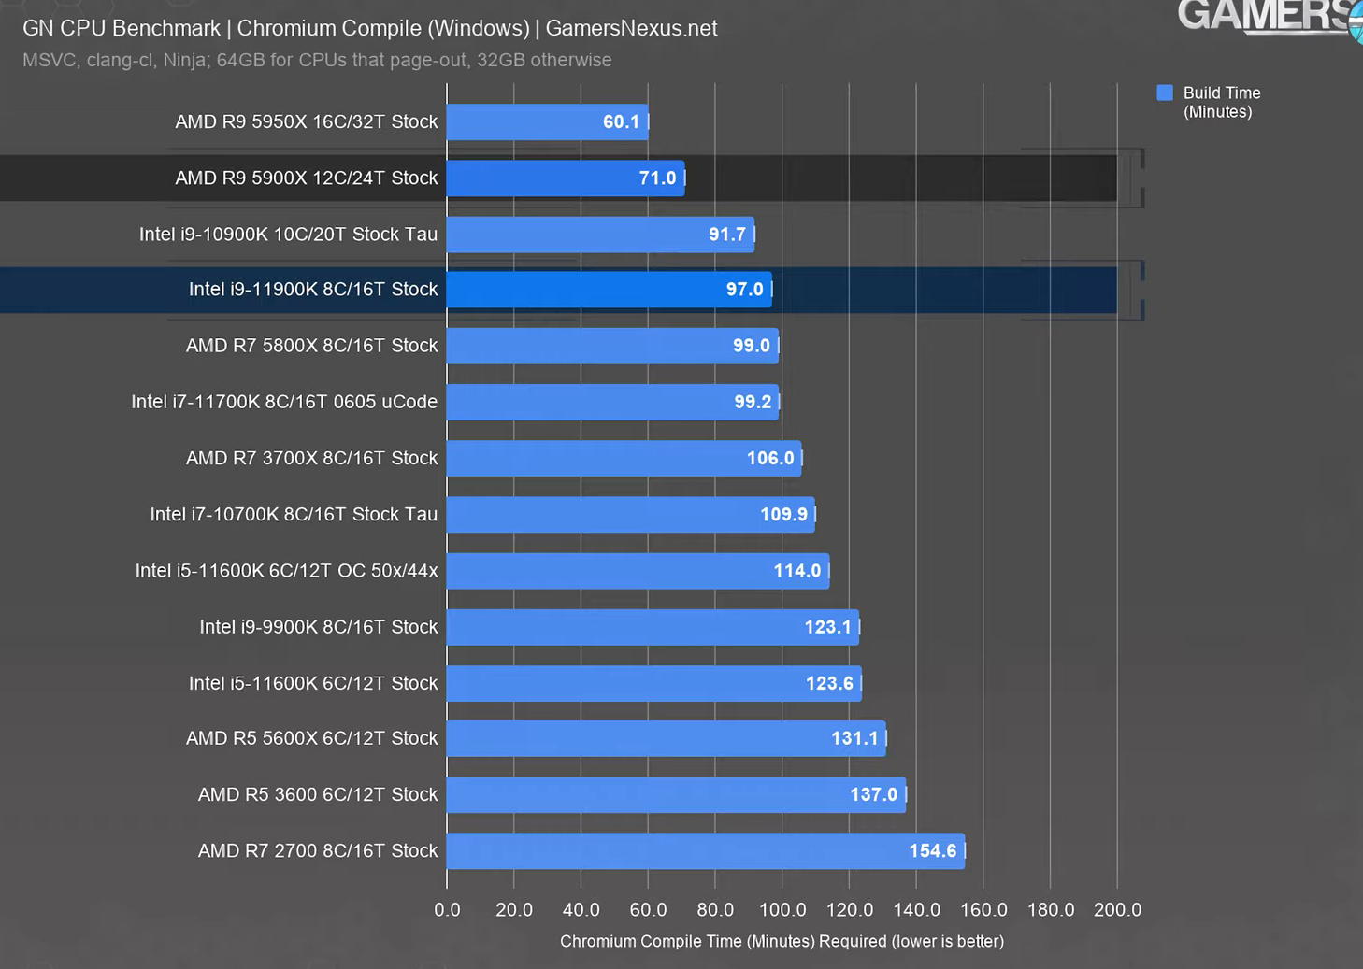Click the "AMD R5 3600 6C/12T Stock" label

tap(318, 794)
